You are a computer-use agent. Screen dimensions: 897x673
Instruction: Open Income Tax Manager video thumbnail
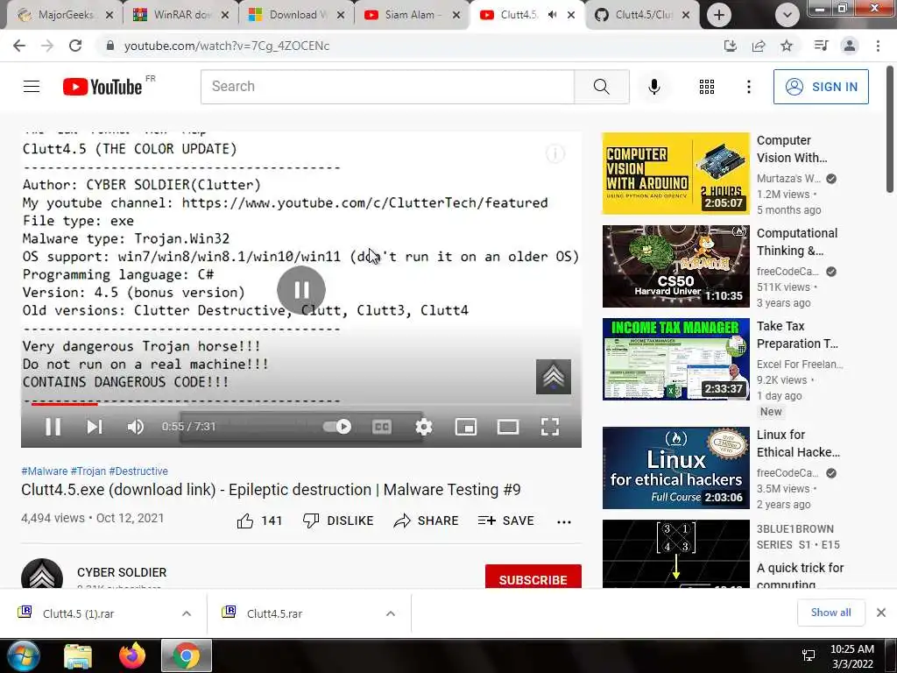[x=675, y=358]
